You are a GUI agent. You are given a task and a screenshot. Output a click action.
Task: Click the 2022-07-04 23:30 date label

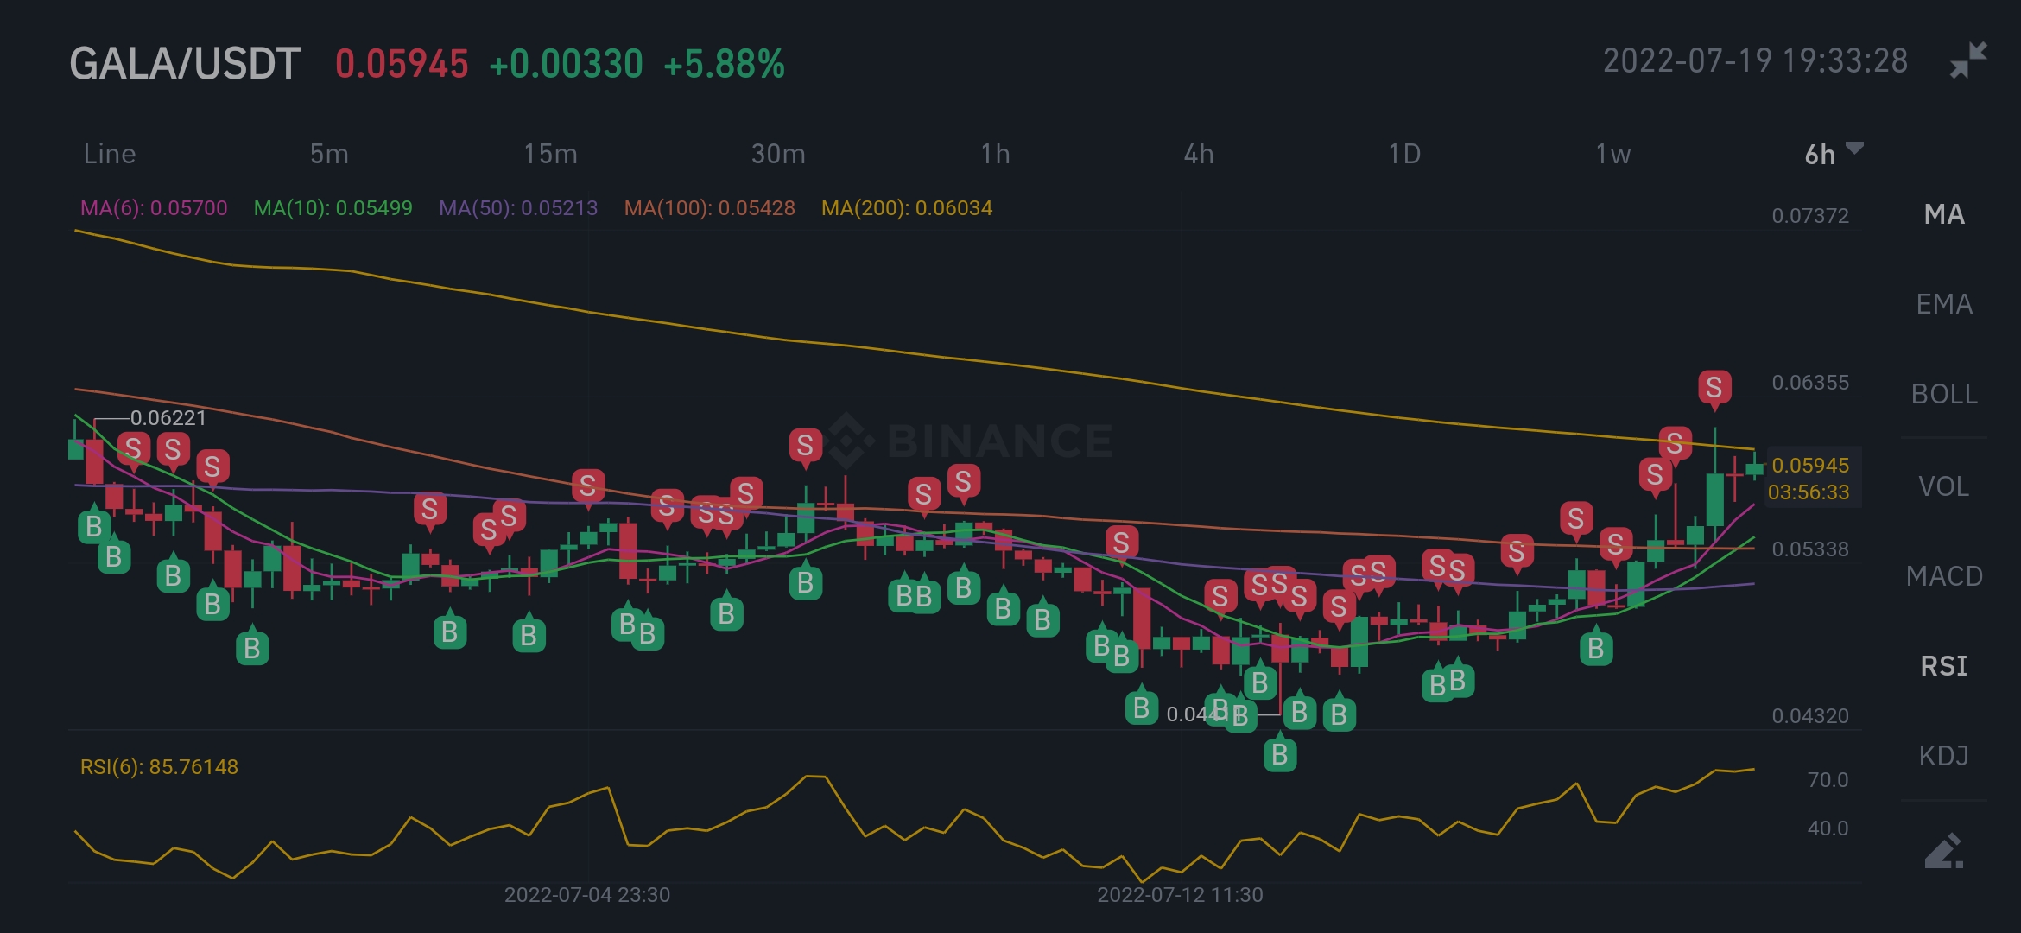[587, 895]
